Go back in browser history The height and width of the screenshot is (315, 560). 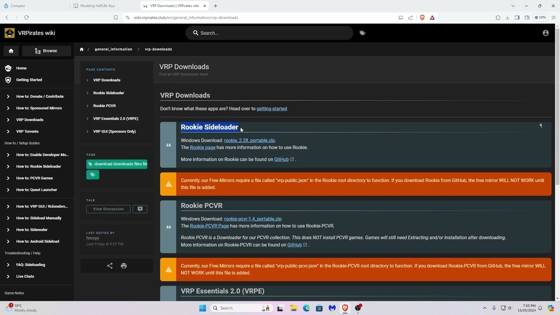pos(7,17)
